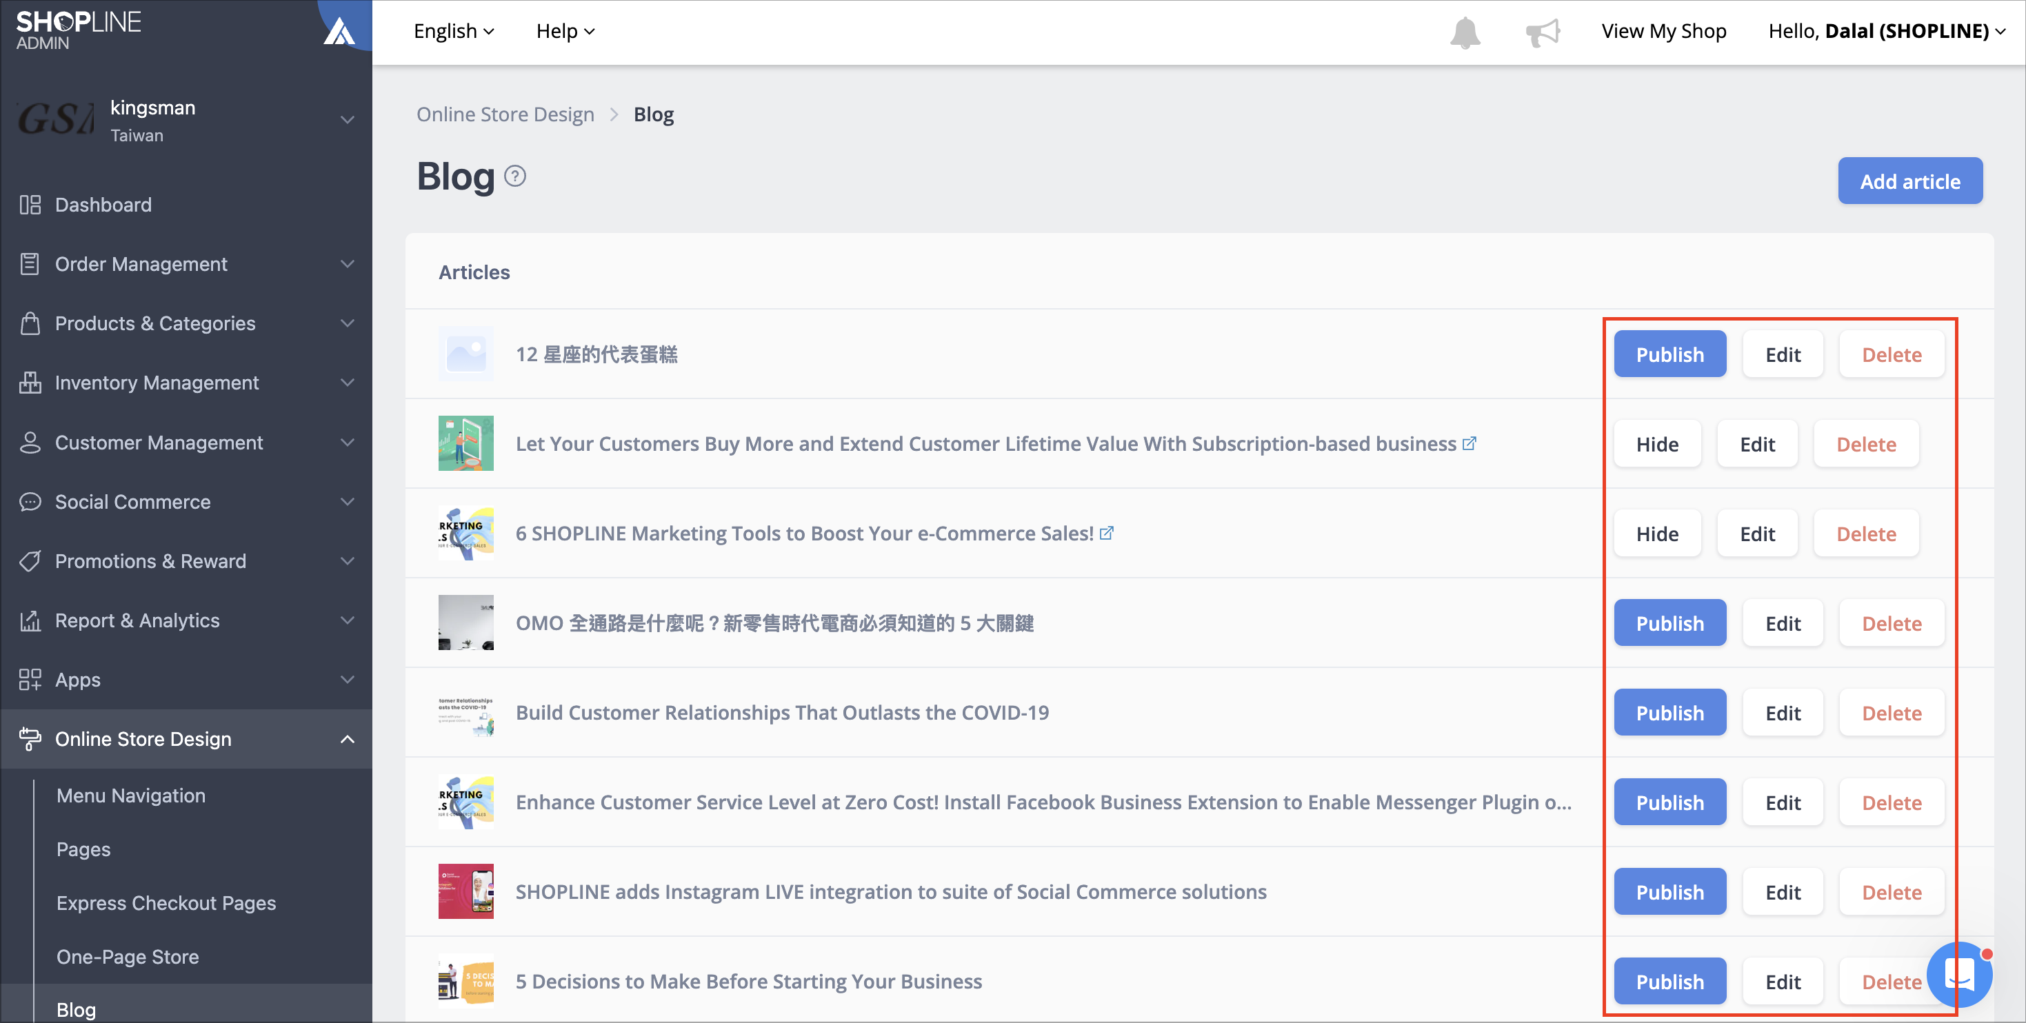
Task: Open SHOPLINE adds Instagram LIVE integration article title
Action: (890, 893)
